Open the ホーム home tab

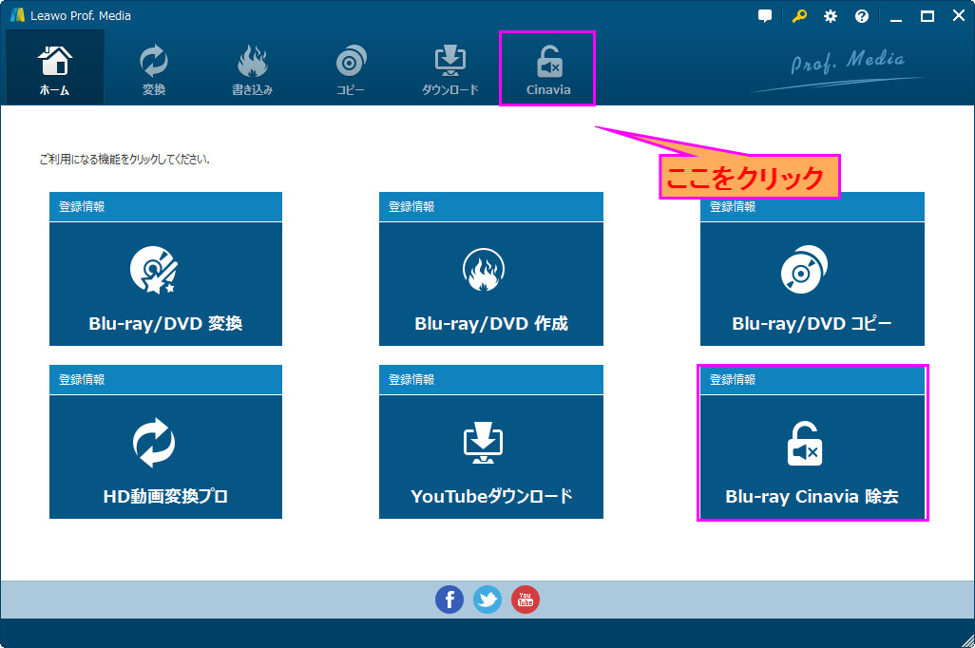55,67
